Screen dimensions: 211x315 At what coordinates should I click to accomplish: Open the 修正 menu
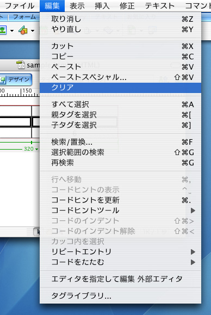click(127, 6)
